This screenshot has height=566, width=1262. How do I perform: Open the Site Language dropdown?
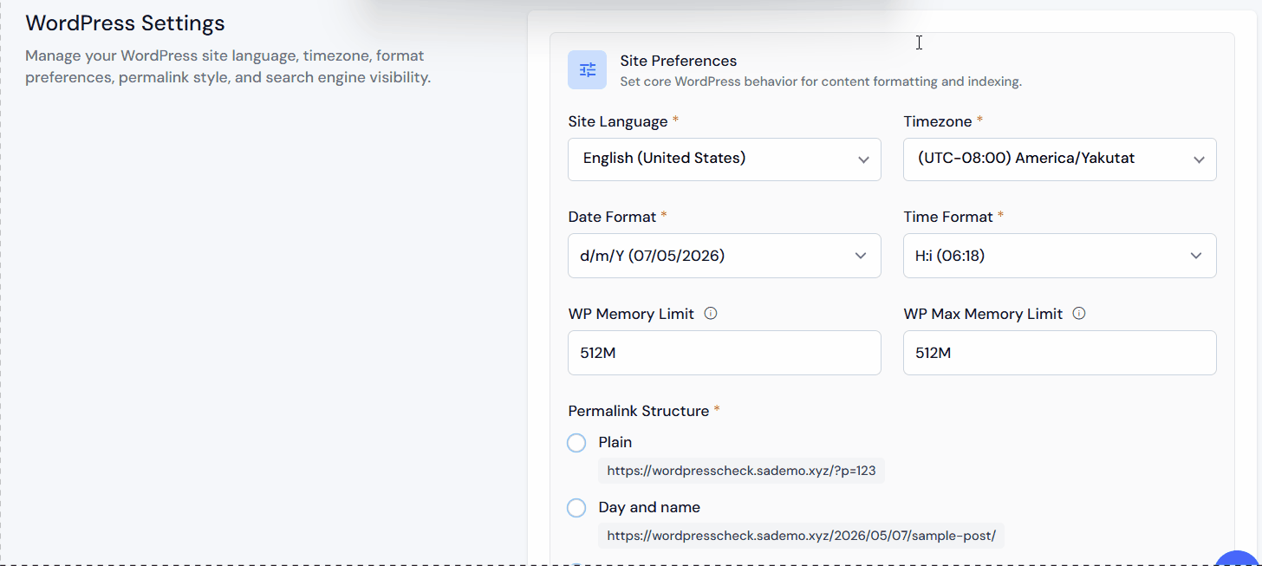click(725, 159)
